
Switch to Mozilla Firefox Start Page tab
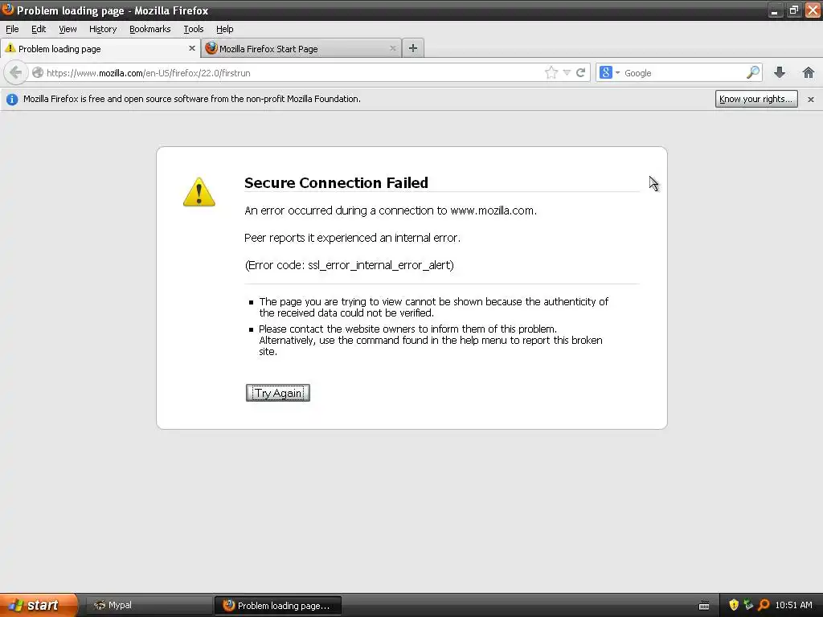(301, 49)
